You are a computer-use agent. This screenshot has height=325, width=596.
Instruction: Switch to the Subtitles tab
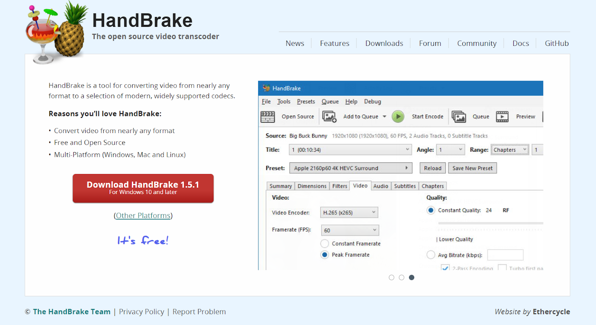405,186
